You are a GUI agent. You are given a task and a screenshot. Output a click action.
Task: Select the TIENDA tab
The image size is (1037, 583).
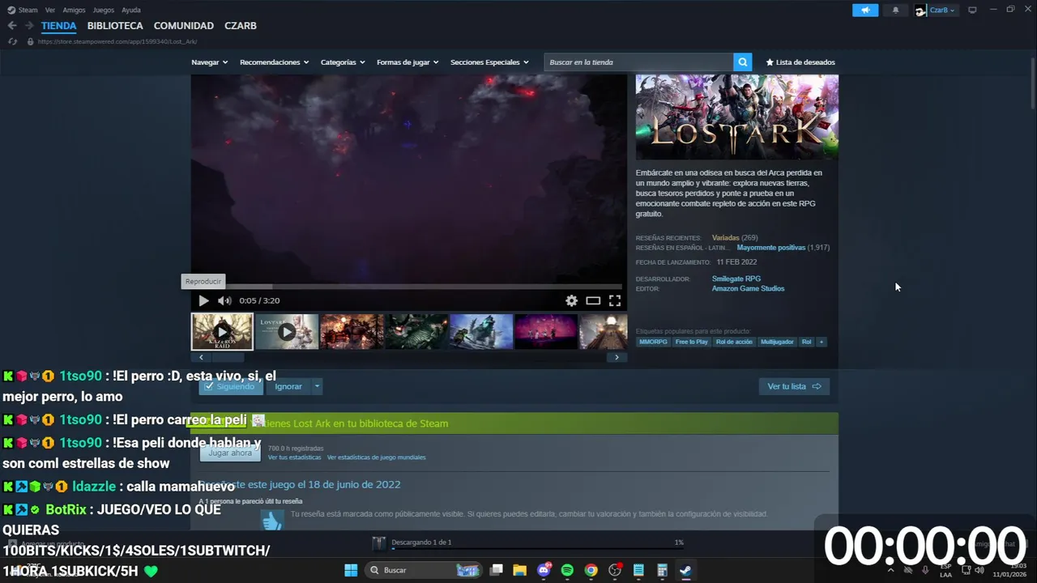click(59, 26)
